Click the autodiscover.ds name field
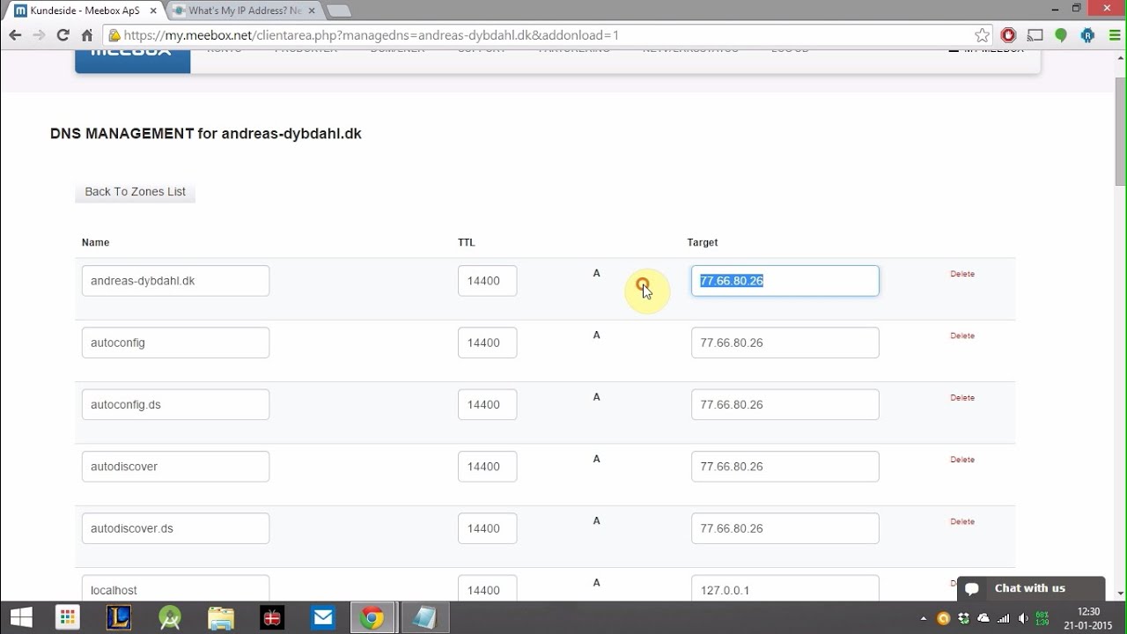The image size is (1127, 634). click(x=175, y=528)
